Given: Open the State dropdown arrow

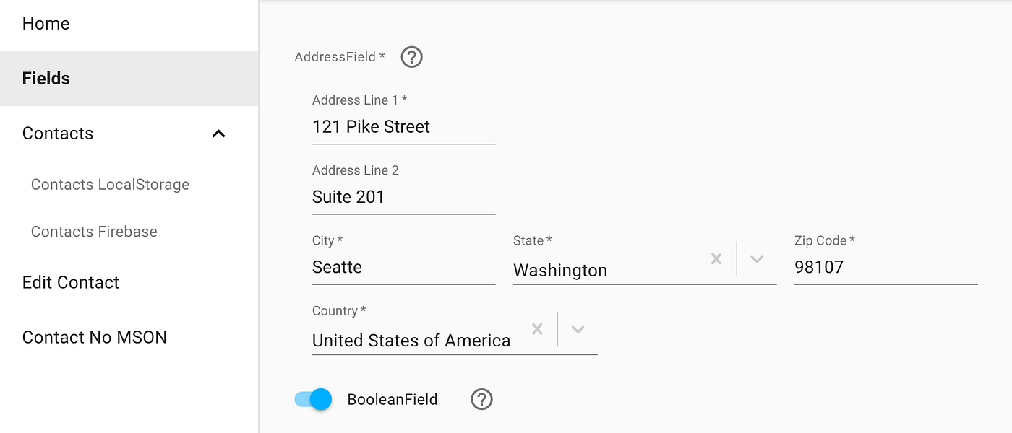Looking at the screenshot, I should click(x=757, y=258).
